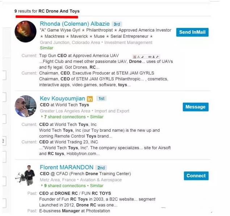This screenshot has width=230, height=216.
Task: Click the red logo icon in floating toolbar
Action: point(135,57)
